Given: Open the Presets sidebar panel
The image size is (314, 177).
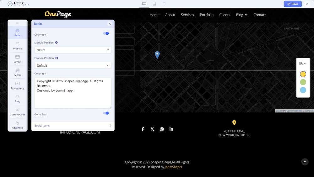Looking at the screenshot, I should click(x=18, y=46).
